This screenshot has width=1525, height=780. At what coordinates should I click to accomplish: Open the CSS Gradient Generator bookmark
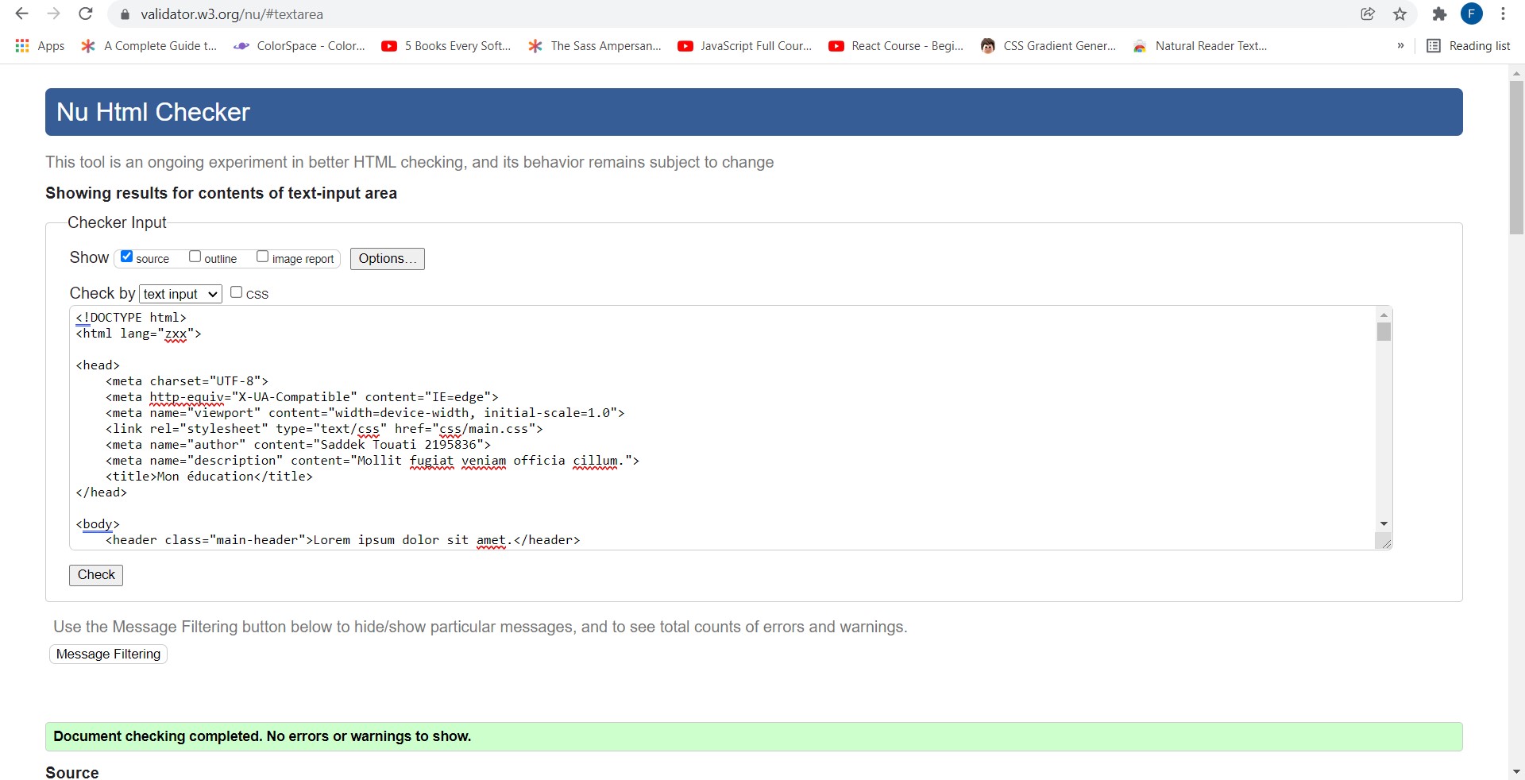1048,46
